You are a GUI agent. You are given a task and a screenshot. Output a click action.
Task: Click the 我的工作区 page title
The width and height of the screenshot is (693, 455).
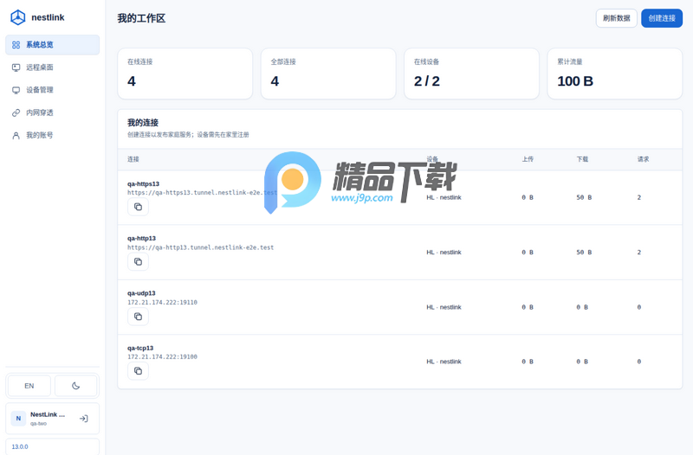(x=141, y=18)
